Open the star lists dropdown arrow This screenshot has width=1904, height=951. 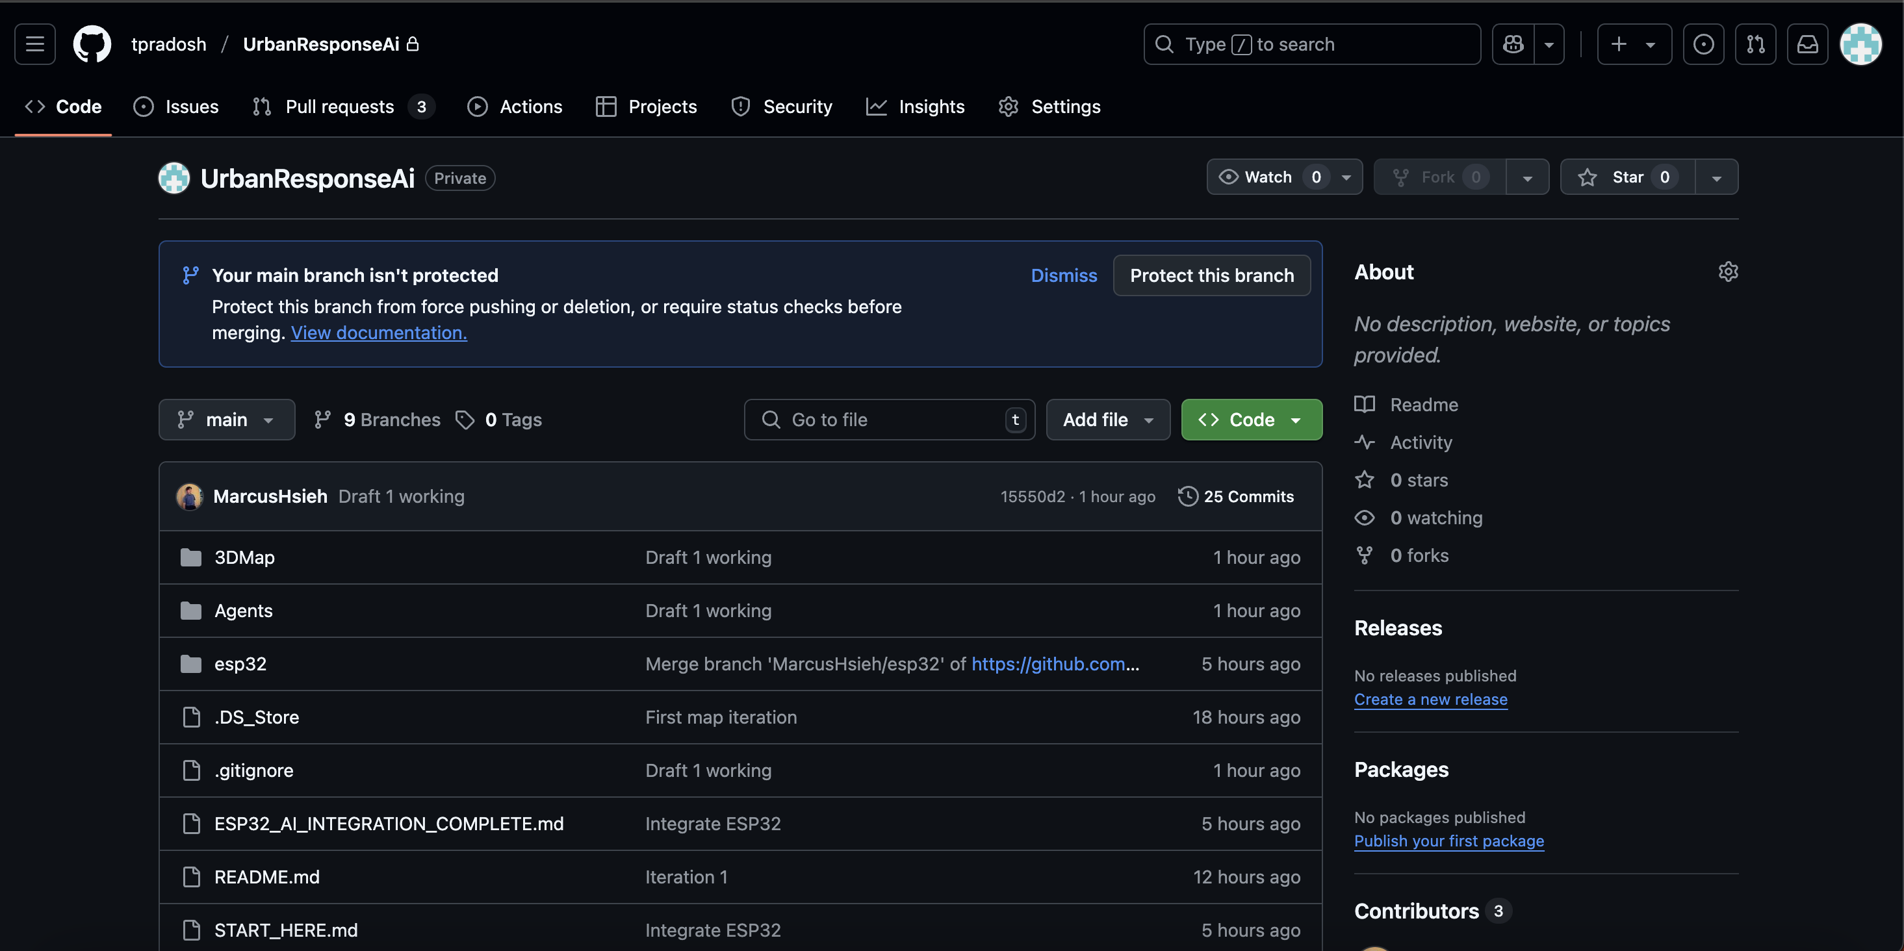click(x=1716, y=177)
